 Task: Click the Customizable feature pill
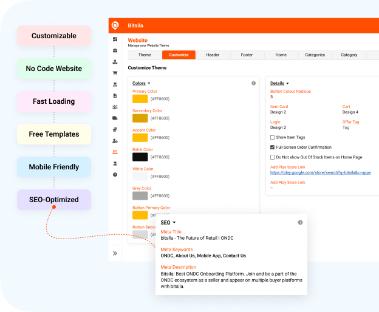pos(54,36)
